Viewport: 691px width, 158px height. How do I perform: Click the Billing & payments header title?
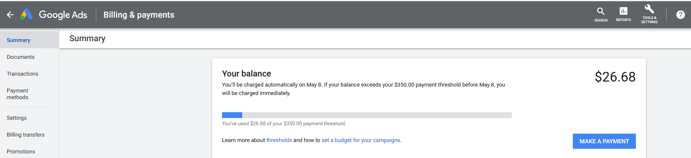(x=139, y=15)
